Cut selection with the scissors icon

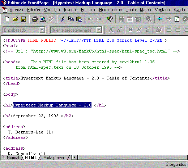[63, 19]
